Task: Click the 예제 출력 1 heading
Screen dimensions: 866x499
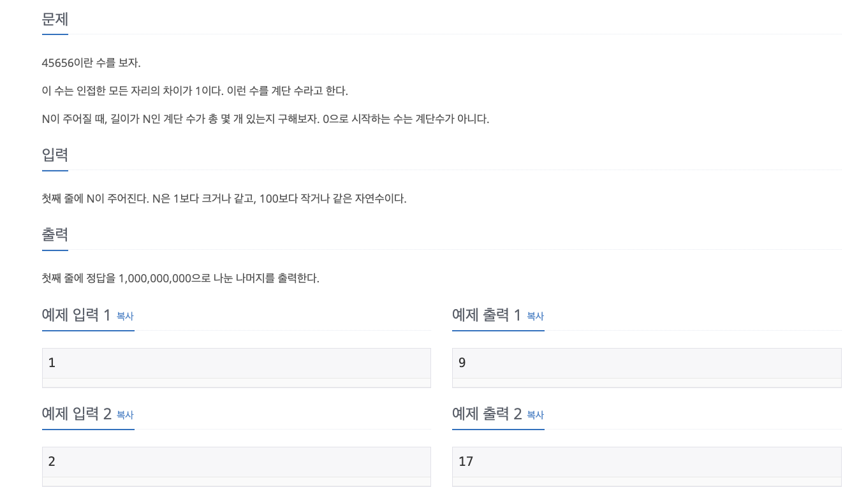Action: pyautogui.click(x=487, y=315)
